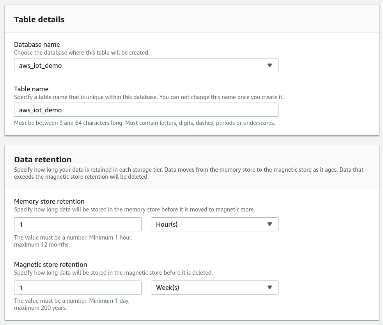Image resolution: width=383 pixels, height=325 pixels.
Task: Click the Magnetic store retention label
Action: [x=50, y=265]
